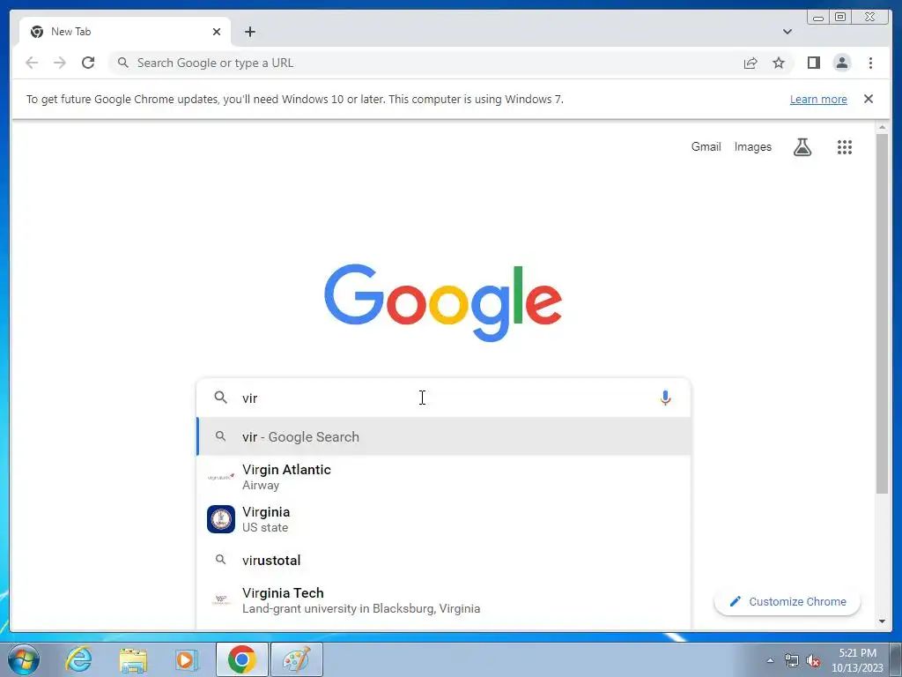Click the Virgin Atlantic logo thumbnail
Screen dimensions: 902x677
221,477
